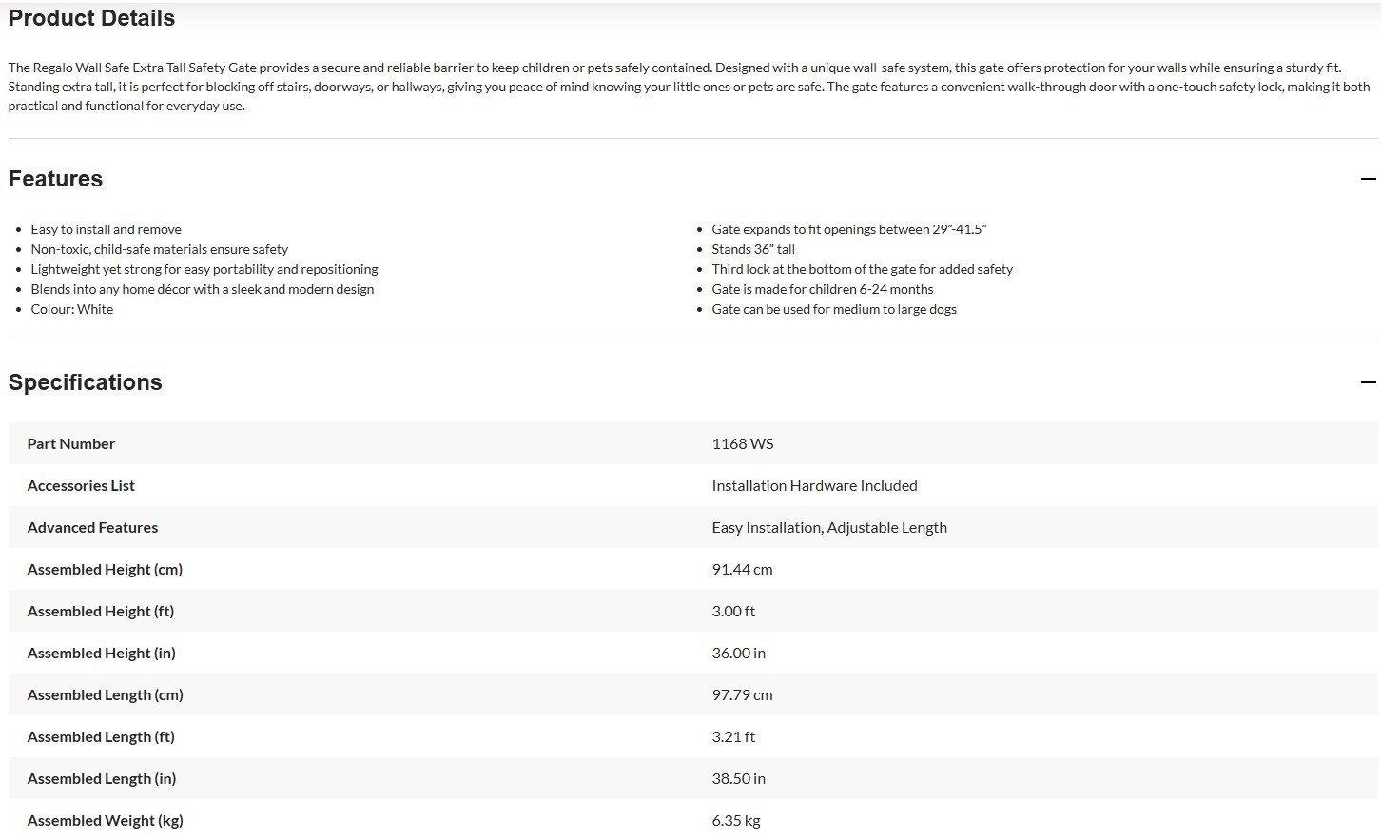Click the 38.50 in length value
This screenshot has height=840, width=1381.
pos(739,778)
